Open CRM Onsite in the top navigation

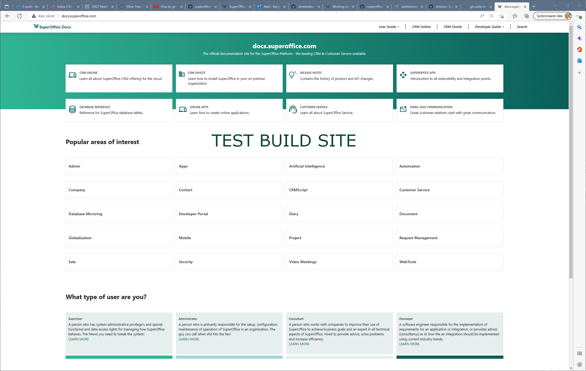[x=452, y=27]
